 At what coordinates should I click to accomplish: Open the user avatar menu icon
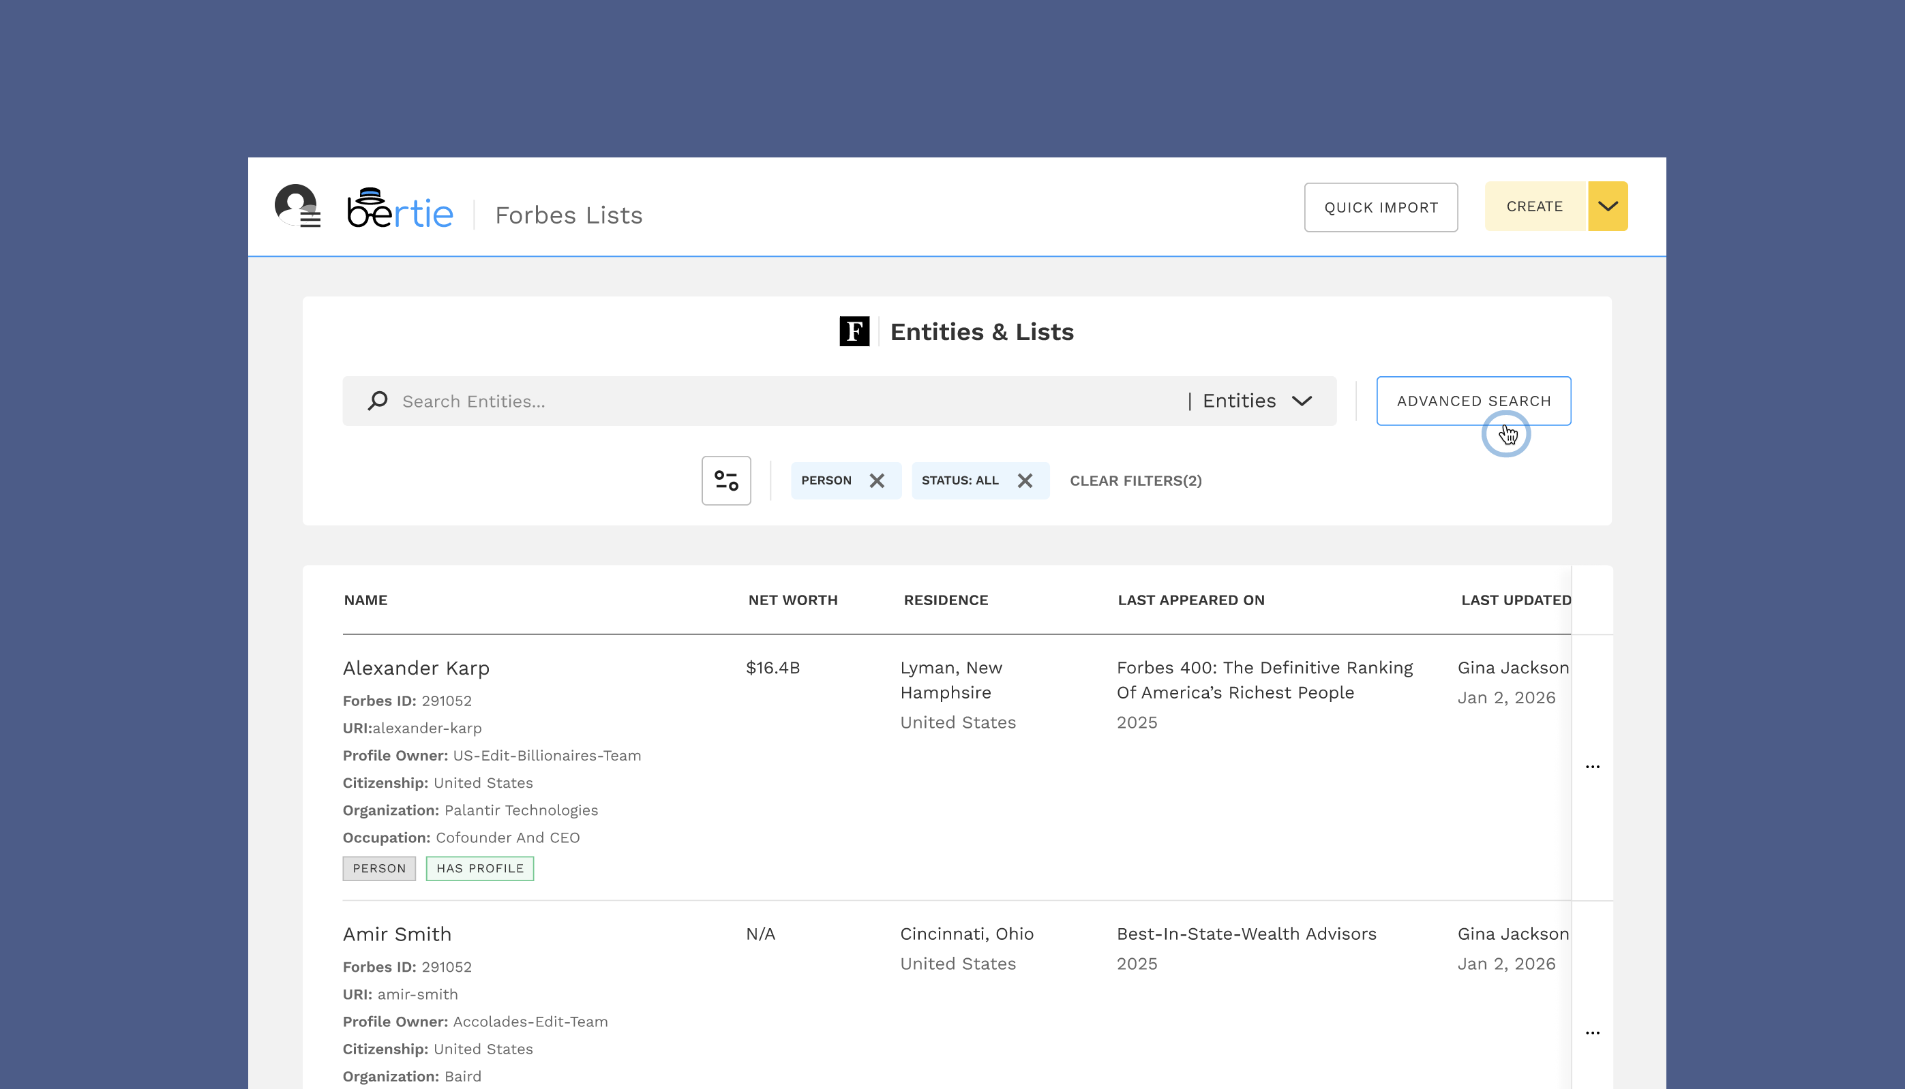click(297, 206)
